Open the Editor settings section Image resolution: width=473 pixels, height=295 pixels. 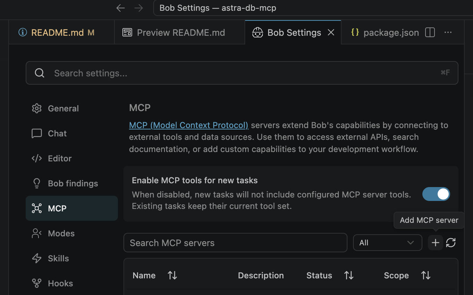pyautogui.click(x=72, y=158)
